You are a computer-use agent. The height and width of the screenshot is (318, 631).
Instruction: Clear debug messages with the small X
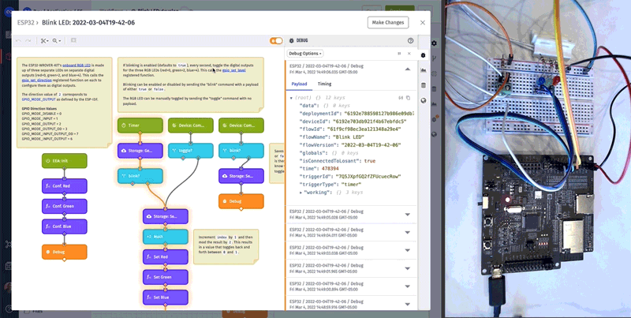point(409,54)
